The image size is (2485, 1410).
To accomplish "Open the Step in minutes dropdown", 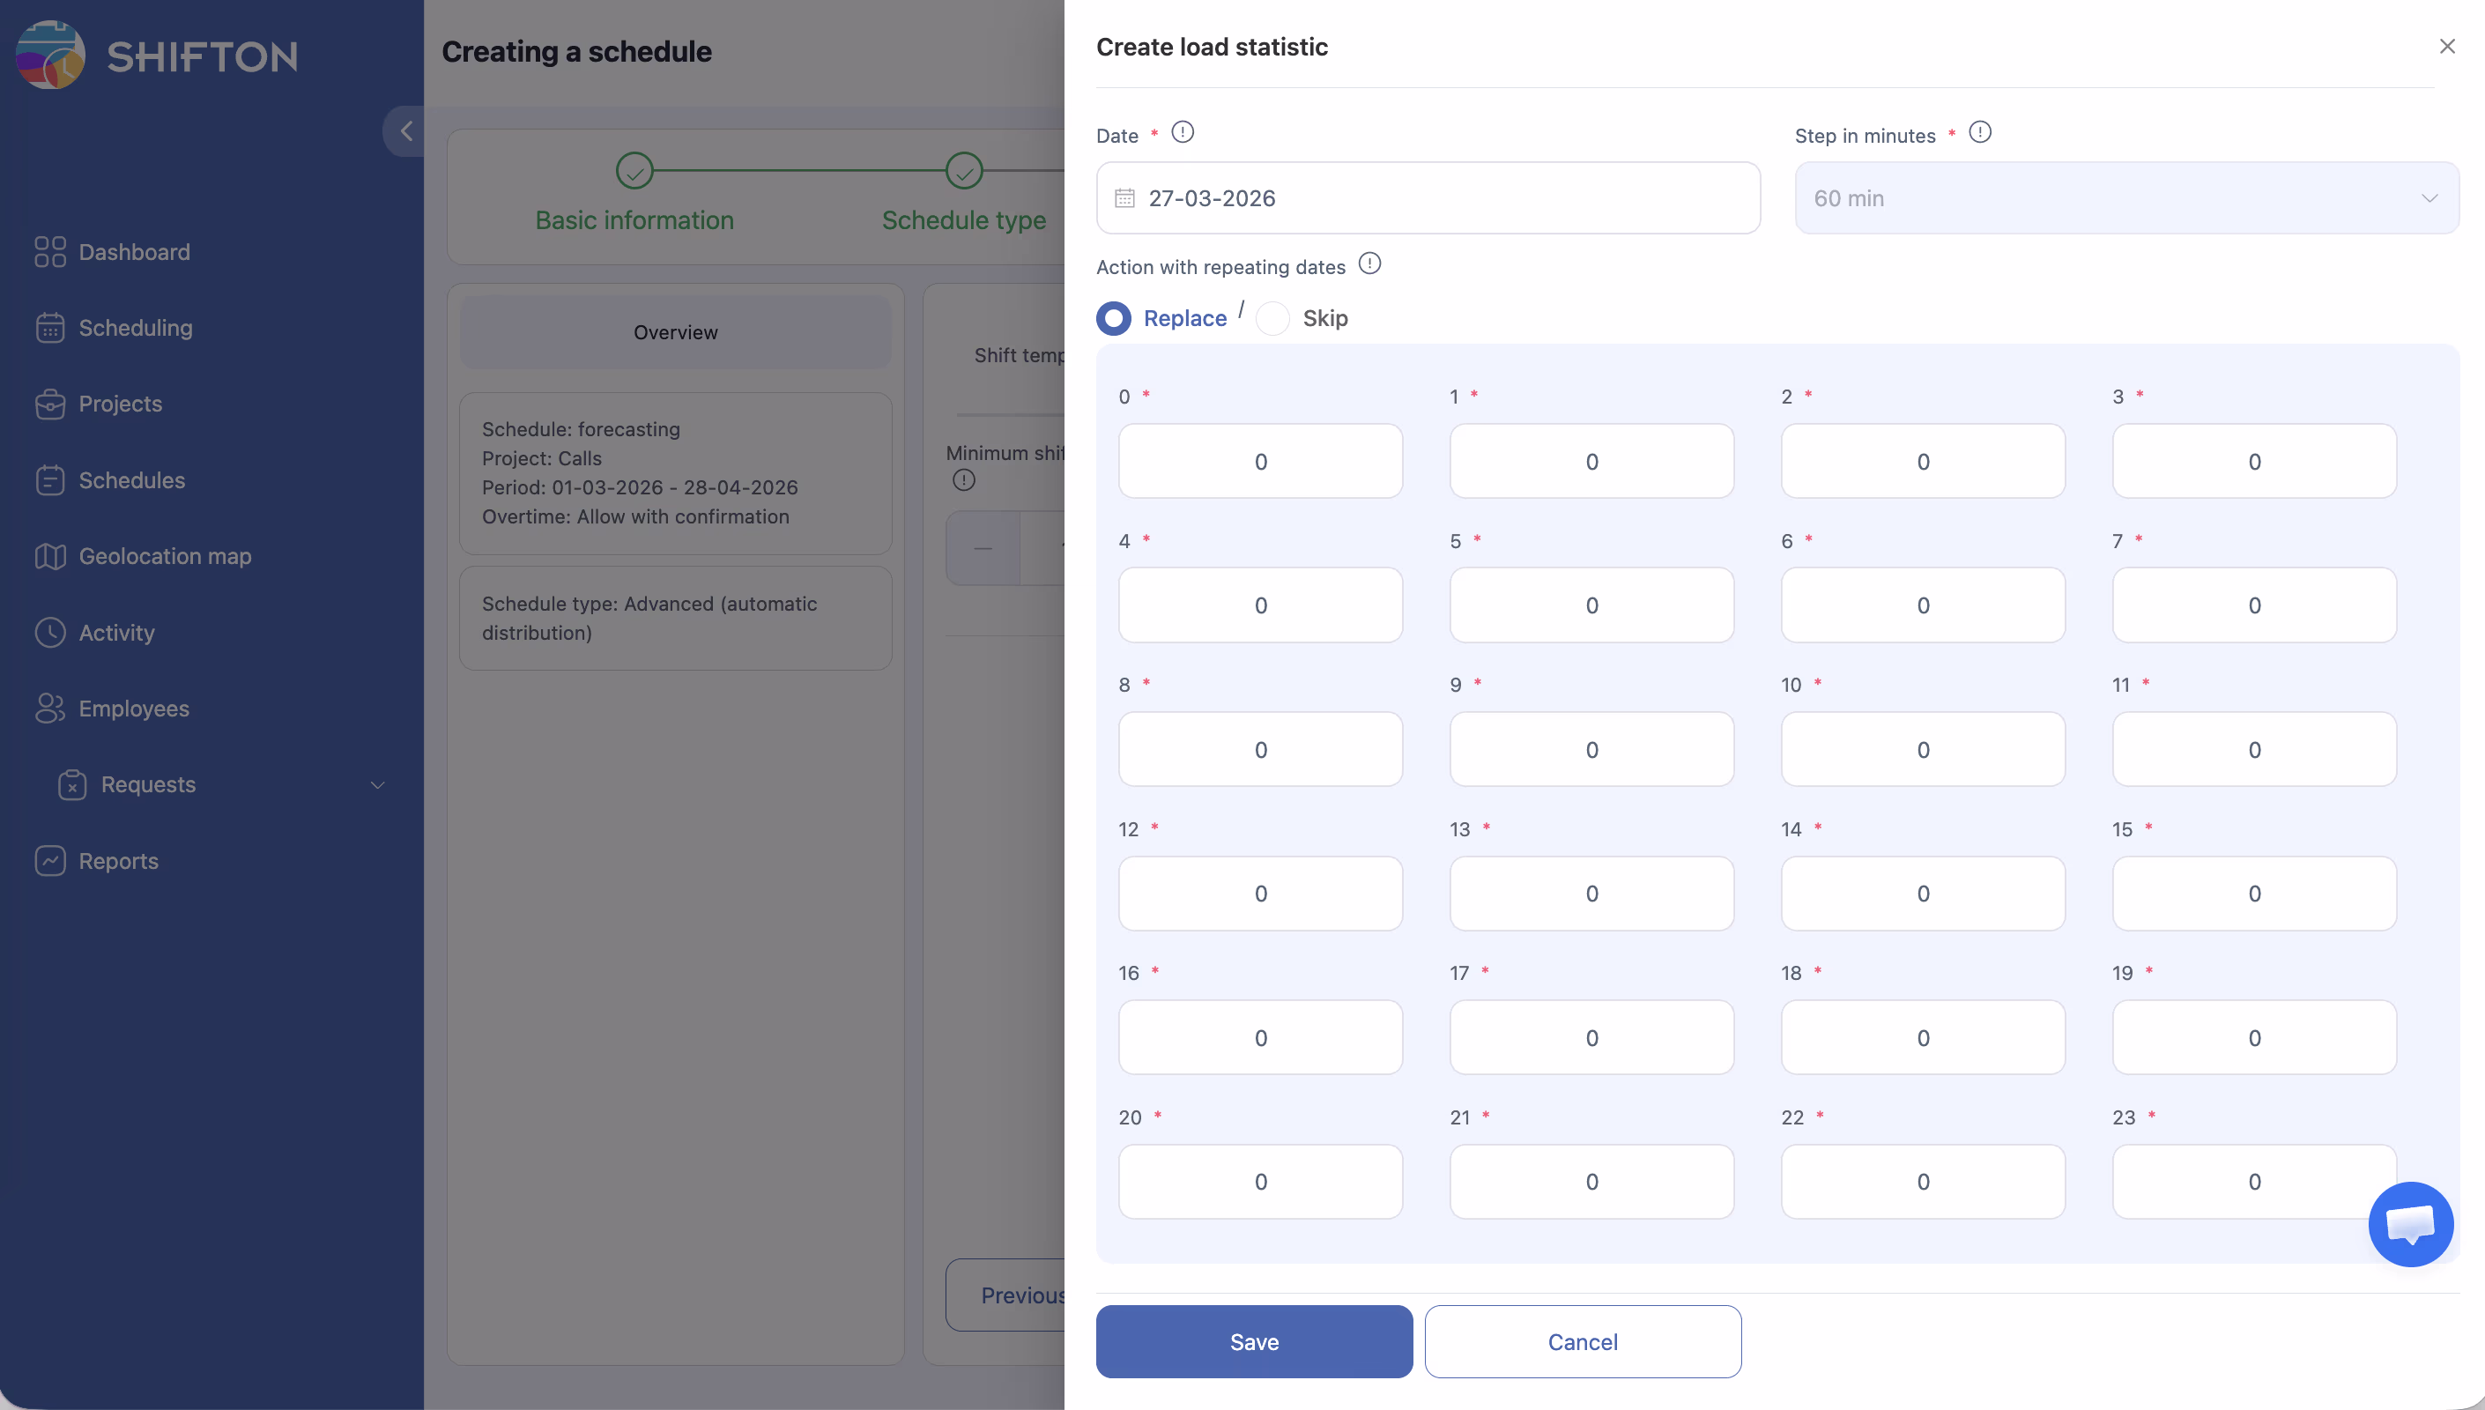I will [2125, 198].
